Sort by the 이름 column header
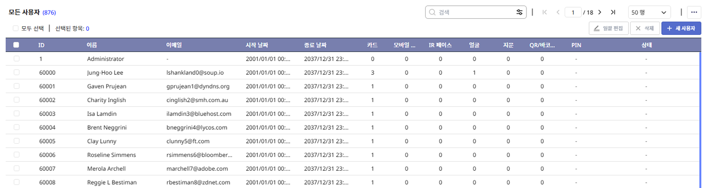 (92, 45)
